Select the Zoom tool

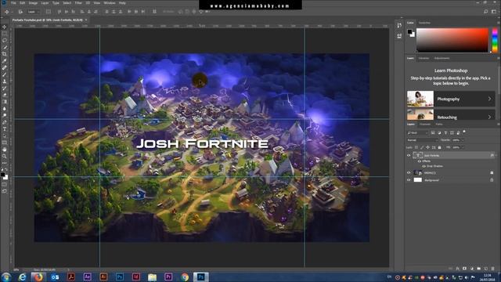(x=5, y=157)
